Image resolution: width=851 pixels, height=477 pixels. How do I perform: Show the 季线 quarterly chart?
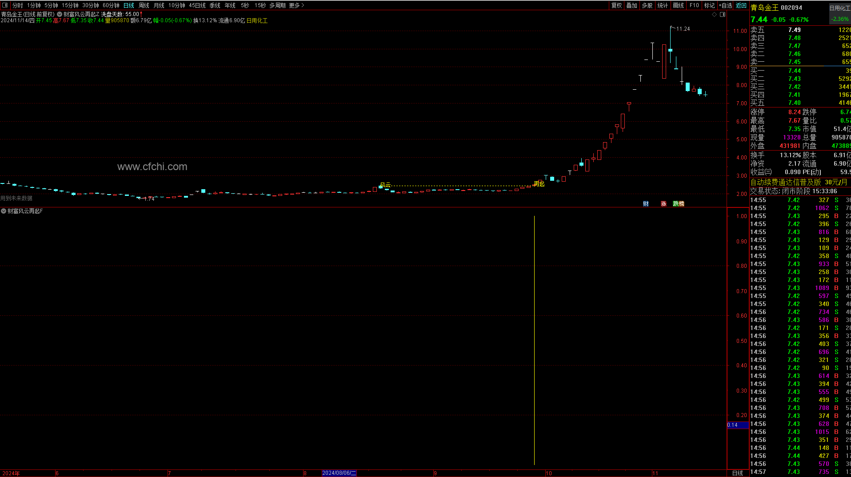pyautogui.click(x=215, y=5)
